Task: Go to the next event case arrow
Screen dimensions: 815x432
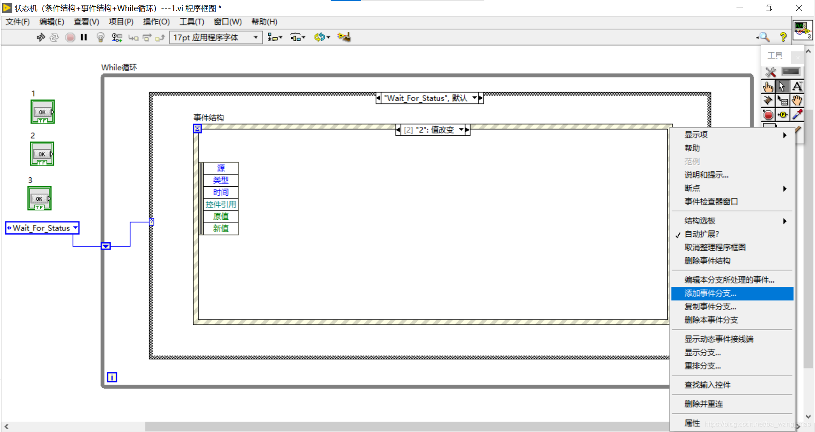Action: click(467, 130)
